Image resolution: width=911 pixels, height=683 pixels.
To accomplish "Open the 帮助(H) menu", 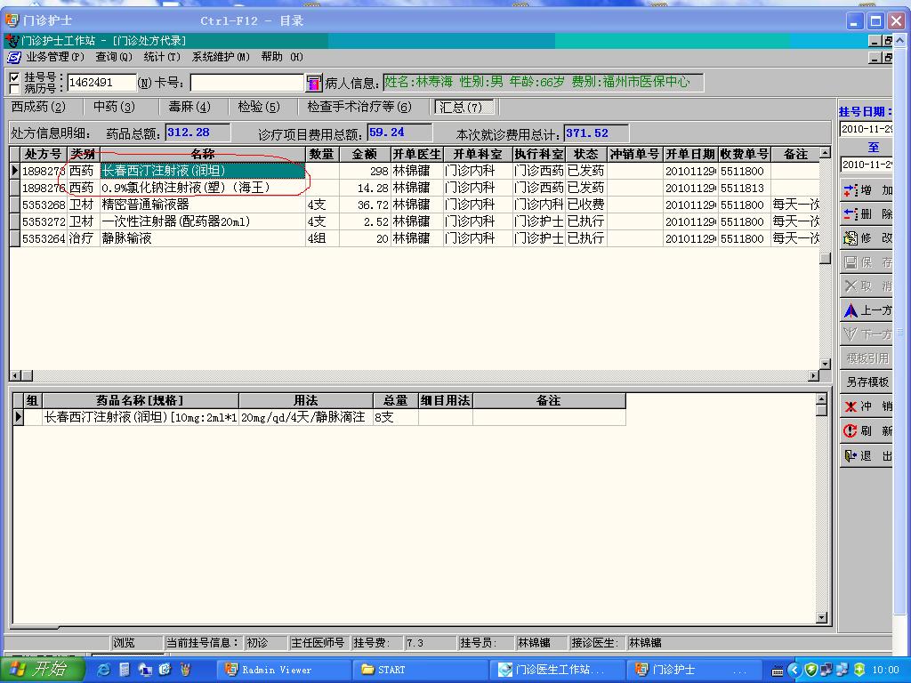I will click(x=282, y=57).
